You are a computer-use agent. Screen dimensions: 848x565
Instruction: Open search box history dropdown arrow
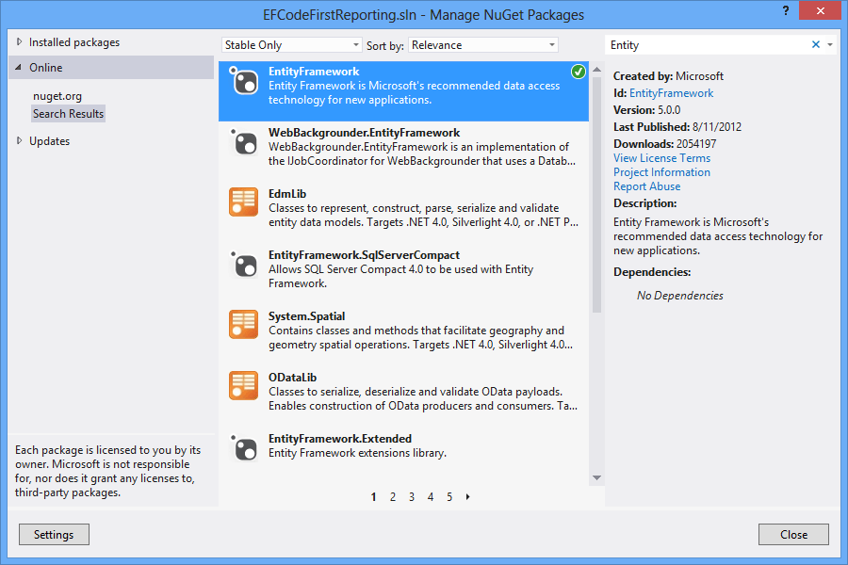830,45
